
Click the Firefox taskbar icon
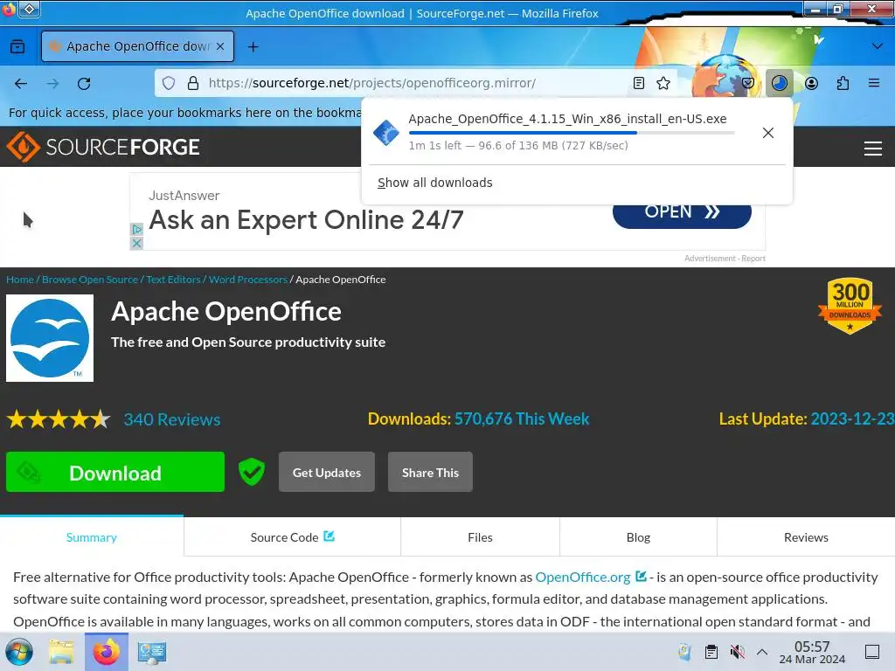click(107, 652)
